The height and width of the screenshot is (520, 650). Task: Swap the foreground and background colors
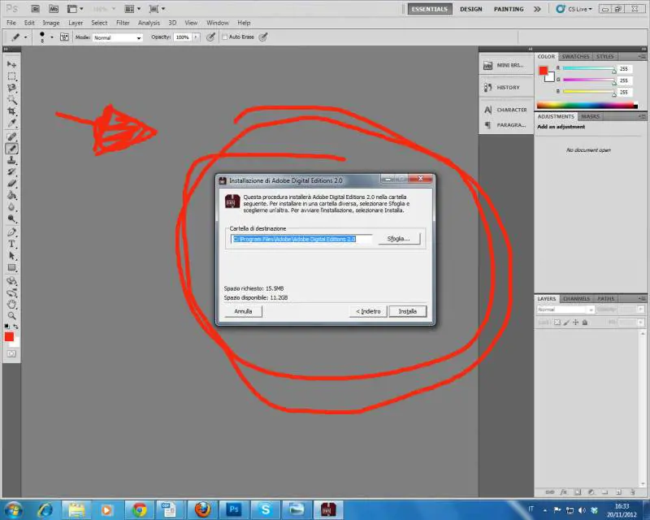(x=15, y=327)
